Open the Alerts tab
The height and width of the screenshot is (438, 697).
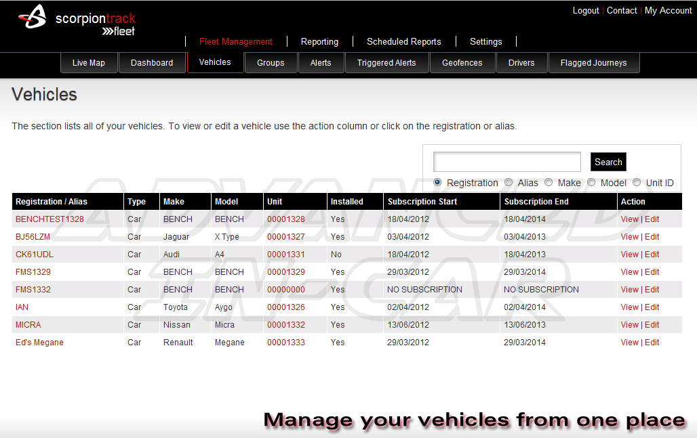321,62
